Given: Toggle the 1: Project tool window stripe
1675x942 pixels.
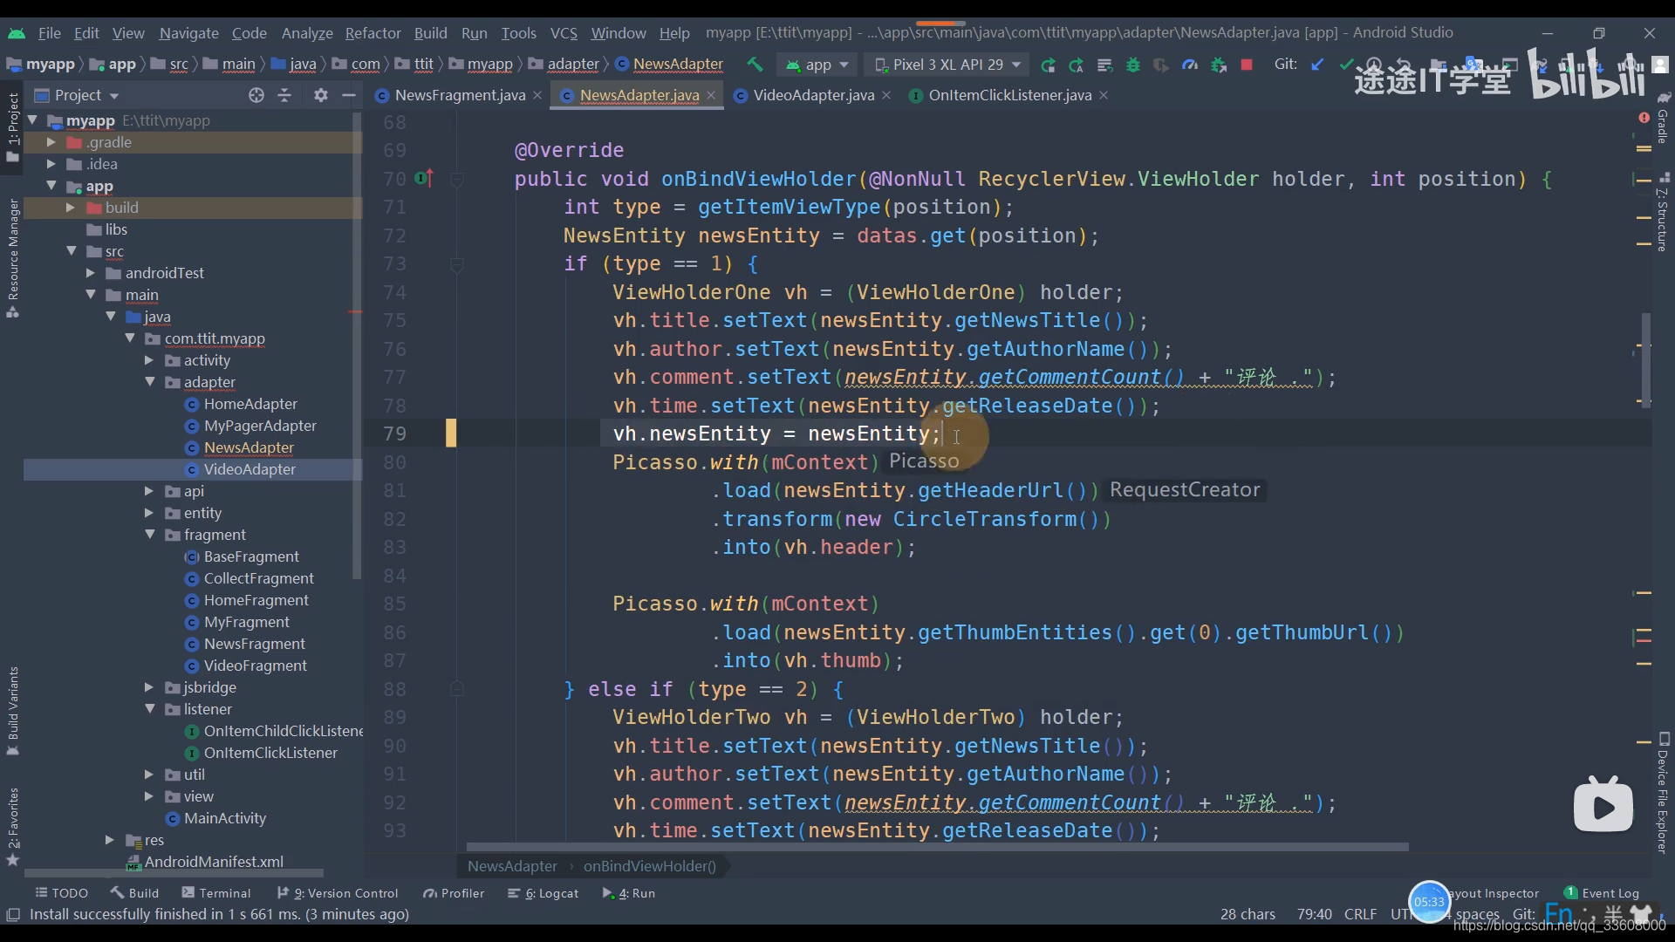Looking at the screenshot, I should [x=12, y=126].
